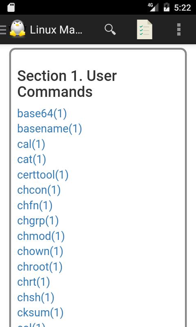Open the chcon(1) man page

(x=39, y=190)
